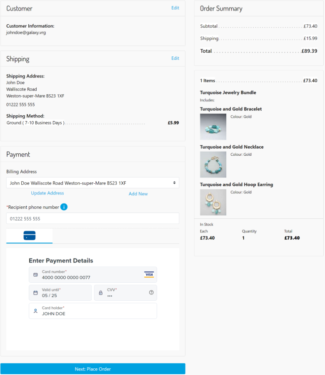Click the Card holder name field
The height and width of the screenshot is (375, 325).
tap(96, 313)
